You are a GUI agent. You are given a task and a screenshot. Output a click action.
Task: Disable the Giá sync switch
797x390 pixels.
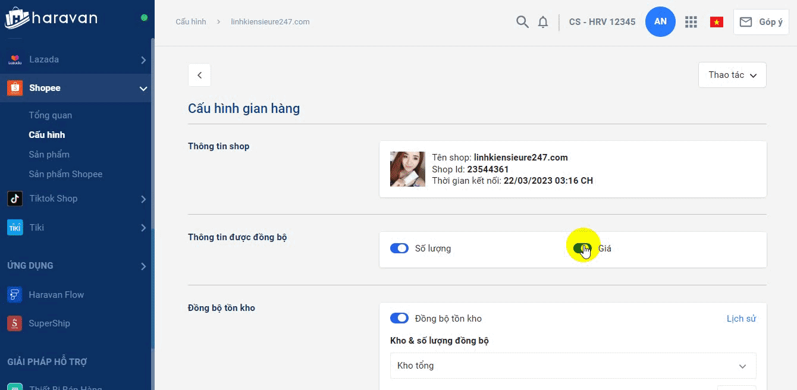tap(582, 249)
